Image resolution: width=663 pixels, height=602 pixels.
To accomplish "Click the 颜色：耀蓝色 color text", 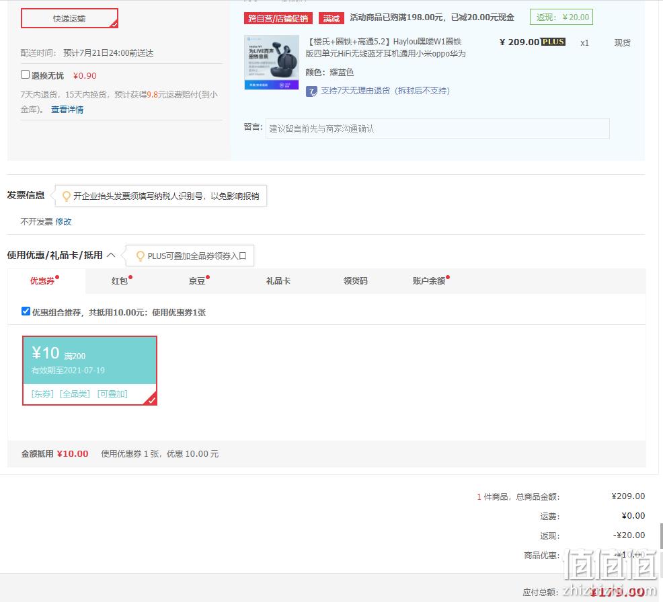I will tap(329, 73).
